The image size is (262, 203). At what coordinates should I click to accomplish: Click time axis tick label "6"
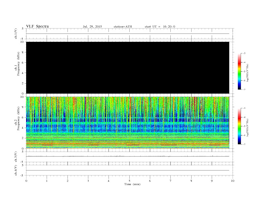point(150,181)
